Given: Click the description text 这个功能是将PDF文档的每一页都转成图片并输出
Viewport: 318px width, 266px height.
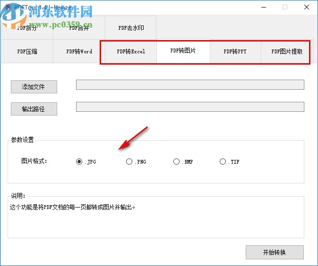Looking at the screenshot, I should click(72, 208).
